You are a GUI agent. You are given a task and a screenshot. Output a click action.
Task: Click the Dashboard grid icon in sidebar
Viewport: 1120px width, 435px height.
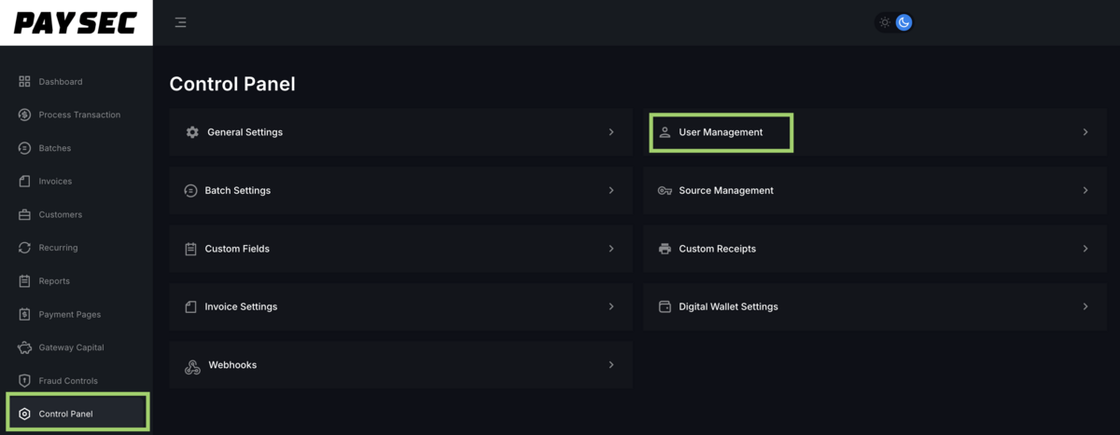tap(24, 82)
